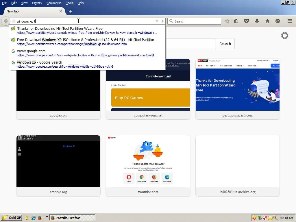Viewport: 296px width, 222px height.
Task: Go to the home page via house icon
Action: pyautogui.click(x=267, y=21)
